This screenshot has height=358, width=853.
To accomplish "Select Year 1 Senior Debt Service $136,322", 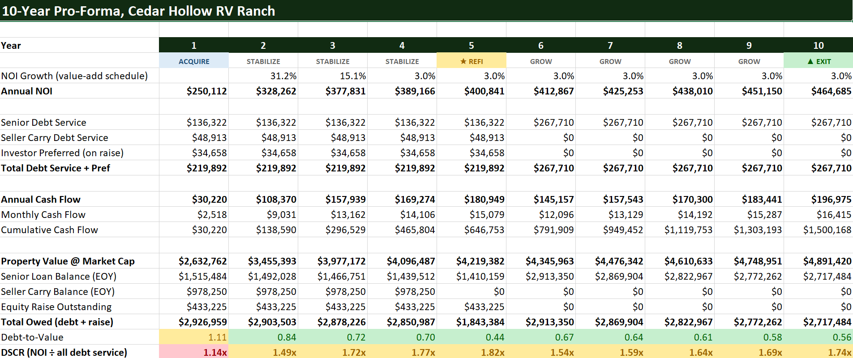I will coord(194,123).
